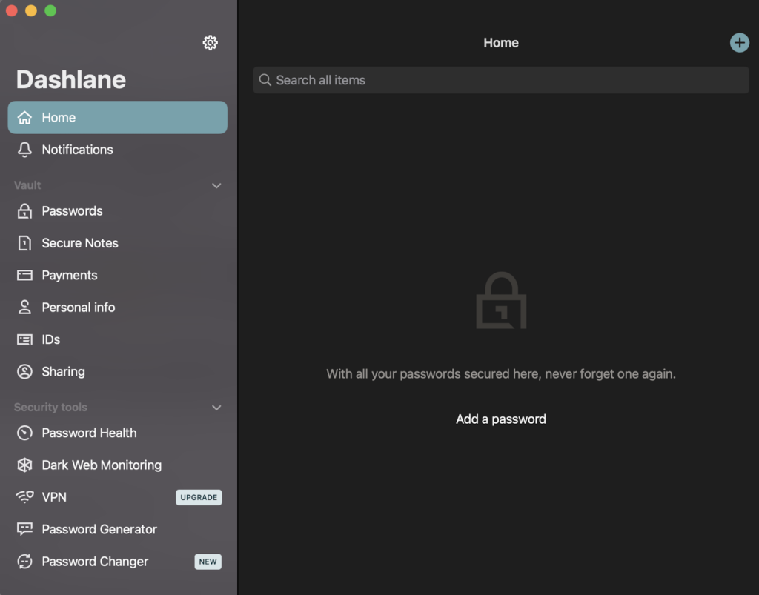Click the Dashlane title text
759x595 pixels.
click(71, 79)
